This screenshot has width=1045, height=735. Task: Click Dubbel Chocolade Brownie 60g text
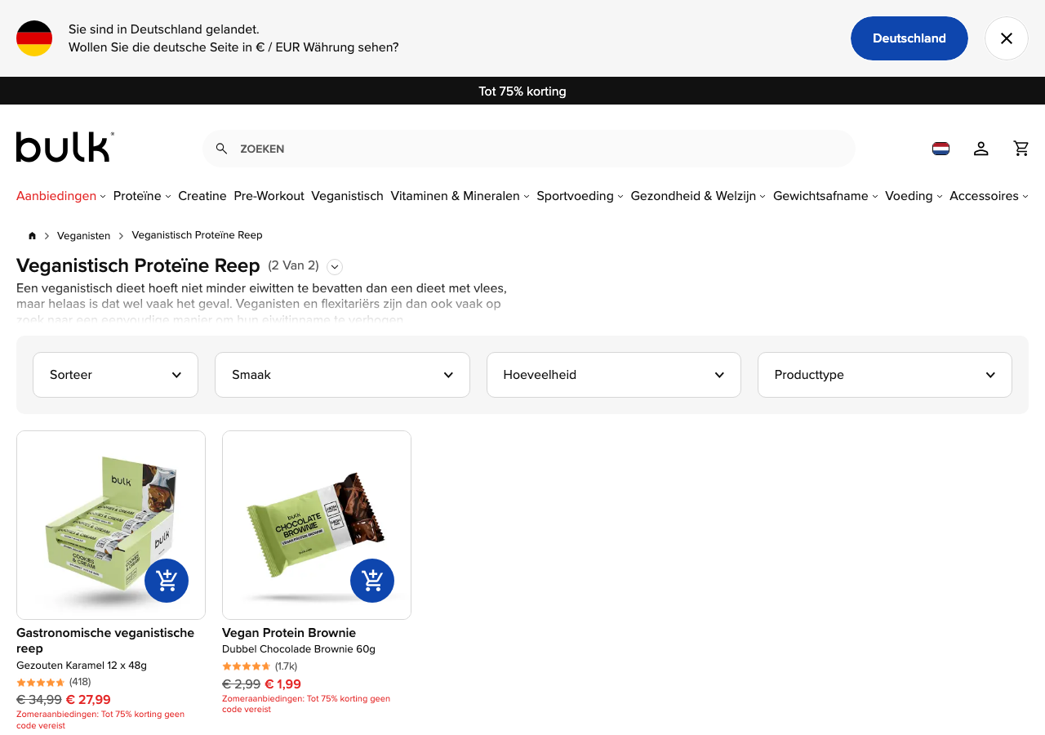click(299, 649)
